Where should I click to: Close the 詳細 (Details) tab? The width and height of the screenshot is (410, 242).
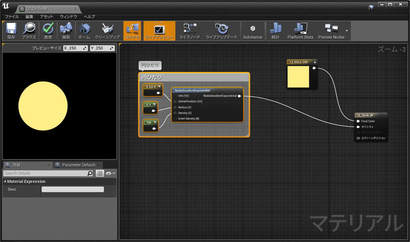click(x=49, y=165)
